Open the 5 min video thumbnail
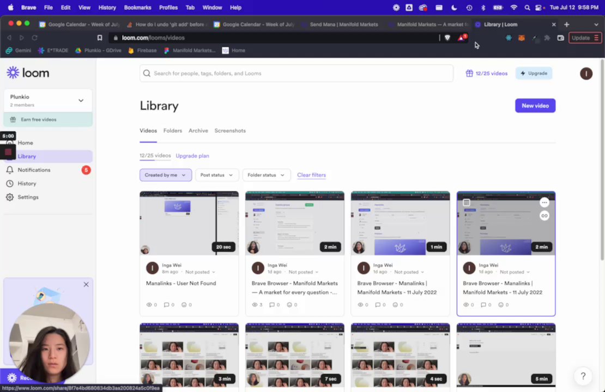This screenshot has width=605, height=392. click(506, 355)
